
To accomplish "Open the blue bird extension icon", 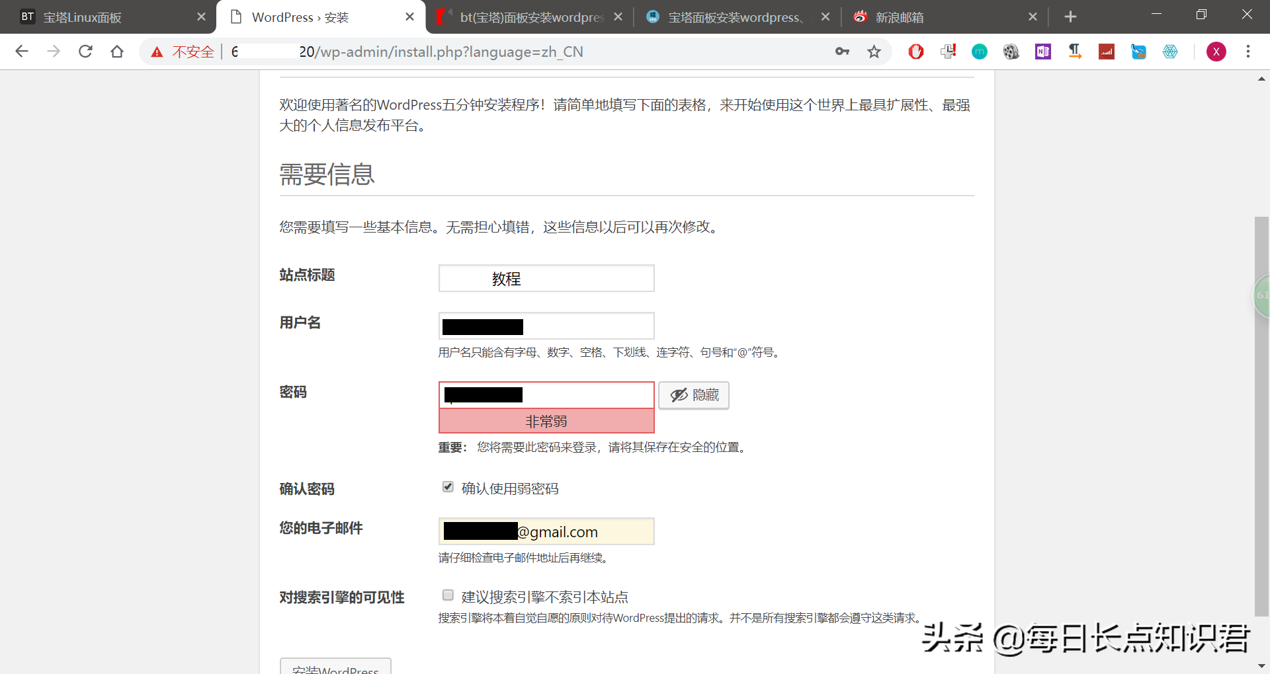I will tap(1138, 52).
